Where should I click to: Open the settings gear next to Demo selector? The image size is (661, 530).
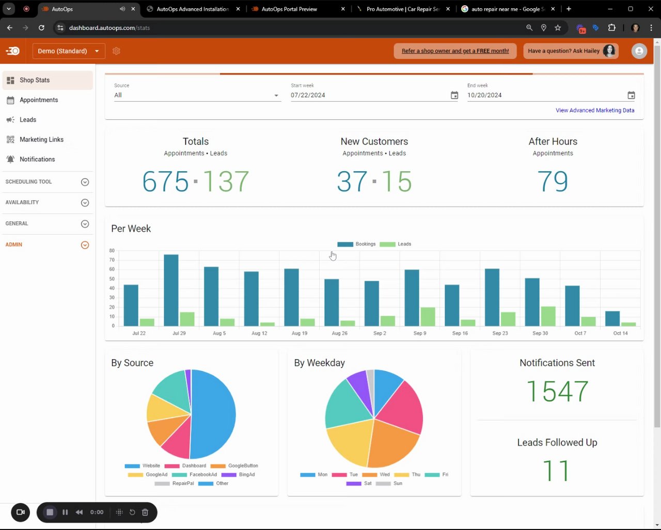click(116, 51)
